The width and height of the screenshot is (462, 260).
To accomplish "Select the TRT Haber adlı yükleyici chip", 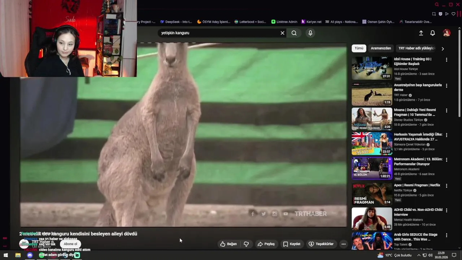I will [416, 48].
